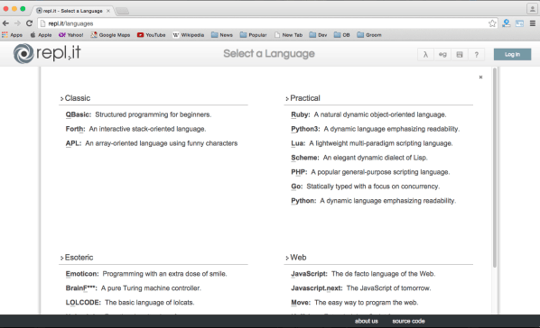Expand the Dev bookmarks folder

coord(318,35)
